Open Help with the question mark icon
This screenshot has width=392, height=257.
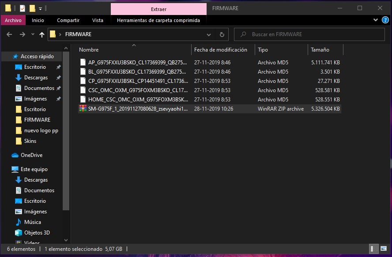pos(385,20)
